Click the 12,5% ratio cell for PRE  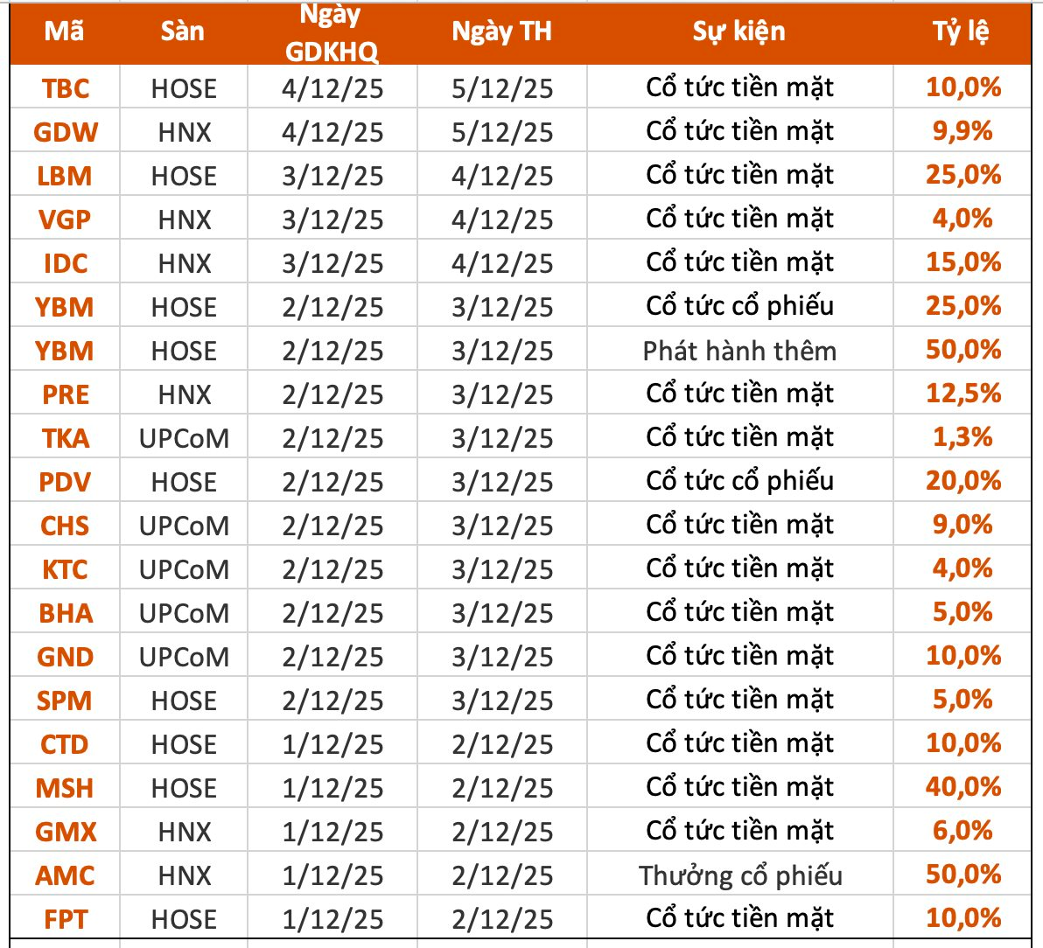click(962, 394)
